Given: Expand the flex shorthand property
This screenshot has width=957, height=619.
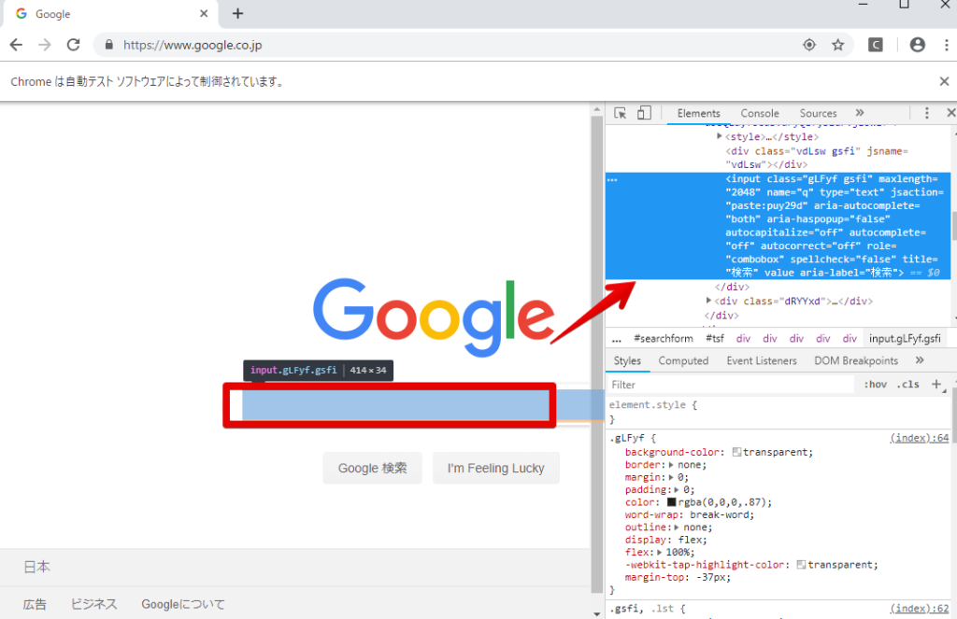Looking at the screenshot, I should click(659, 553).
